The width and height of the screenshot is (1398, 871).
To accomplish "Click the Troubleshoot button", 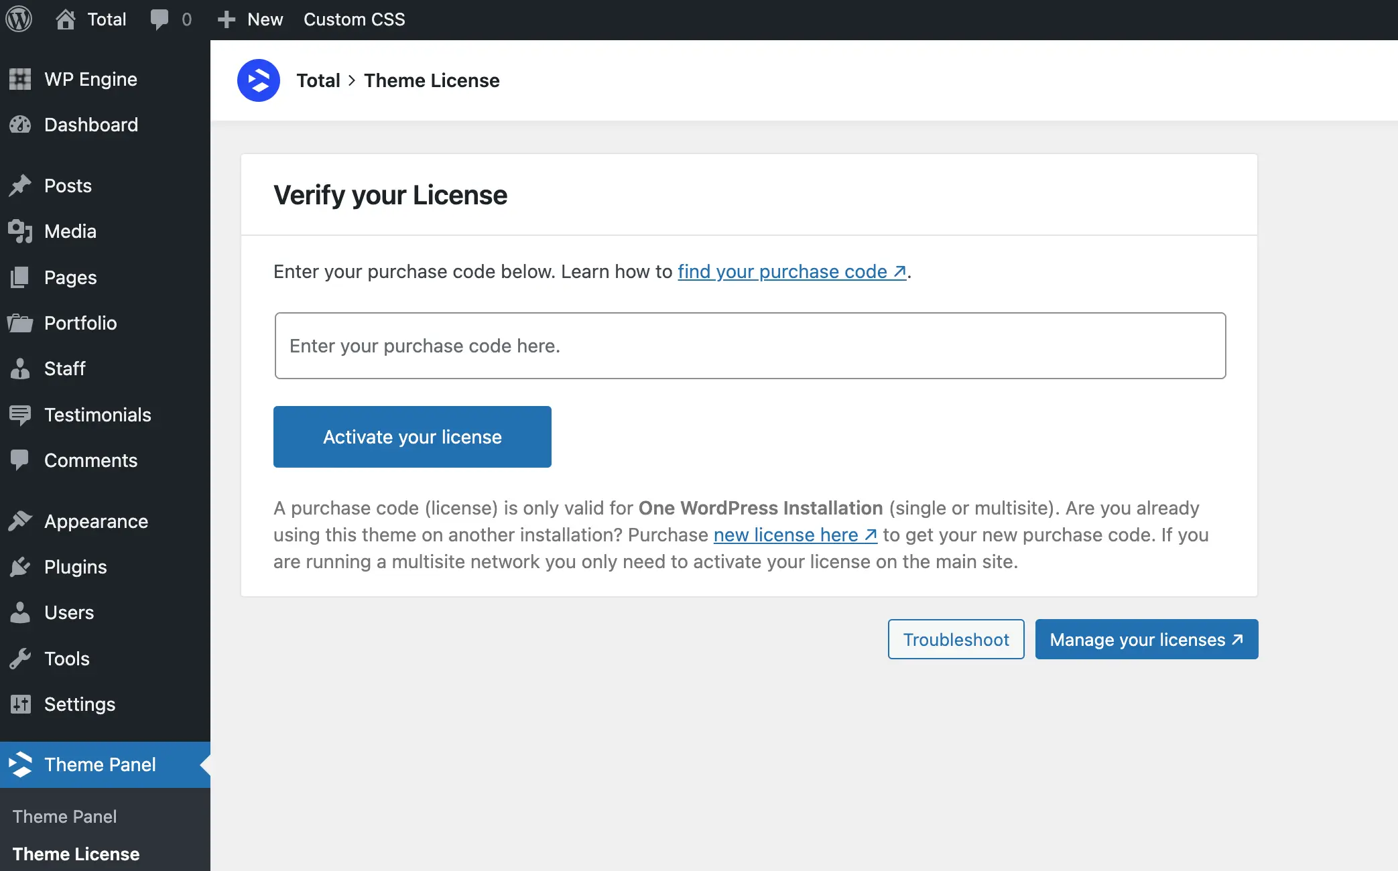I will tap(956, 639).
